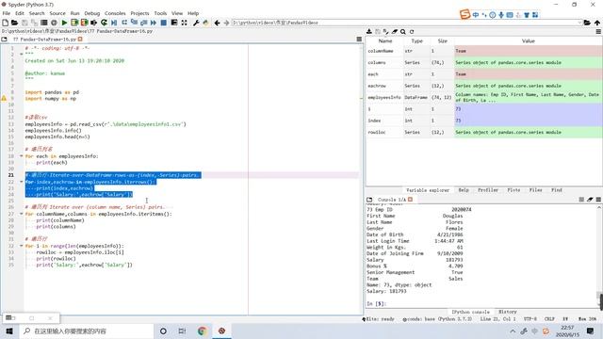Open the Debug menu
The width and height of the screenshot is (603, 339).
(92, 13)
